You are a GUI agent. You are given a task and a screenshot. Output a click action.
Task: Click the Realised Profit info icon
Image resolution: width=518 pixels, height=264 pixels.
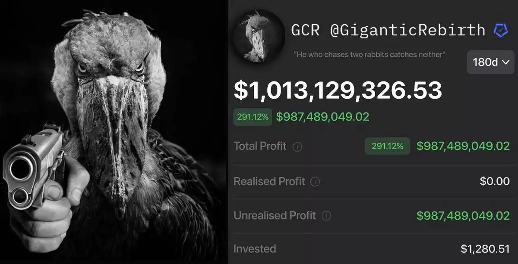pyautogui.click(x=315, y=182)
